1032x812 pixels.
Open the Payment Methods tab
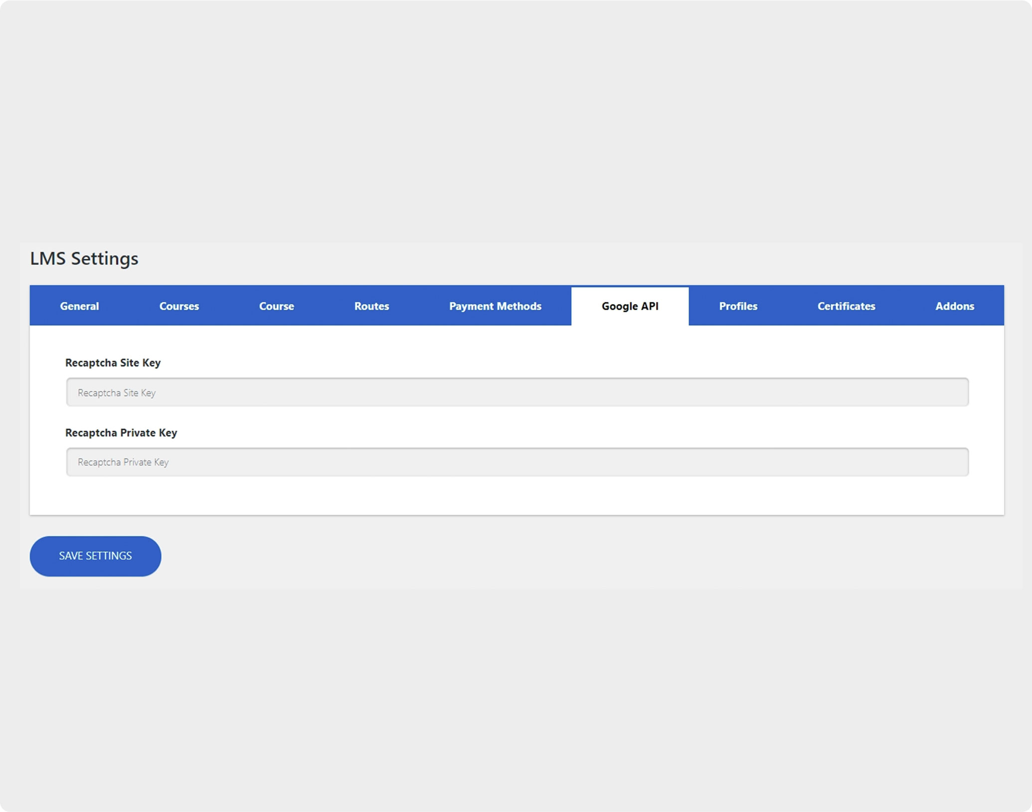pos(495,306)
